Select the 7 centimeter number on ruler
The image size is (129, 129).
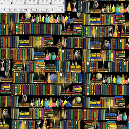(42, 10)
